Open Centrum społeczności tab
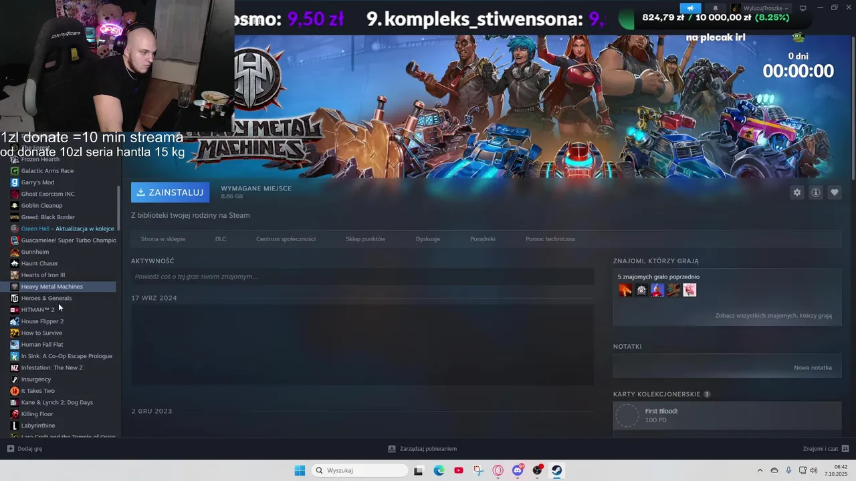 pyautogui.click(x=286, y=238)
